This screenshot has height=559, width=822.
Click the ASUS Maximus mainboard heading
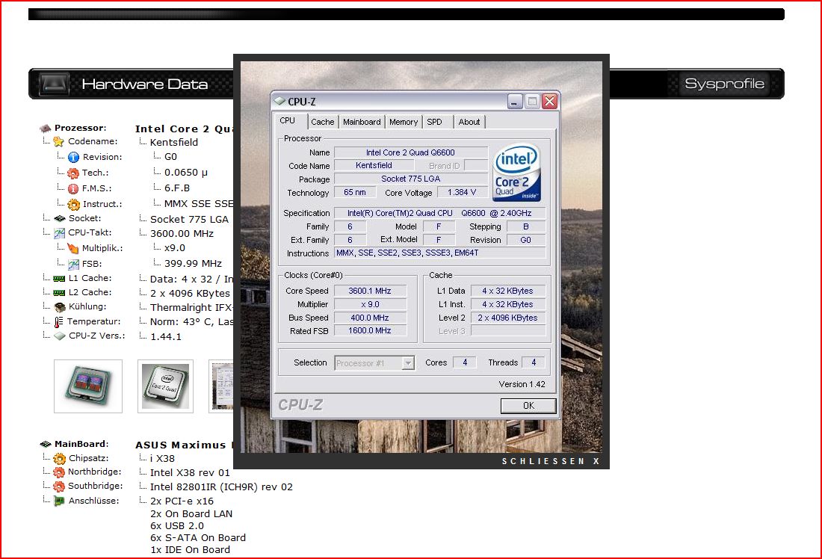point(184,445)
